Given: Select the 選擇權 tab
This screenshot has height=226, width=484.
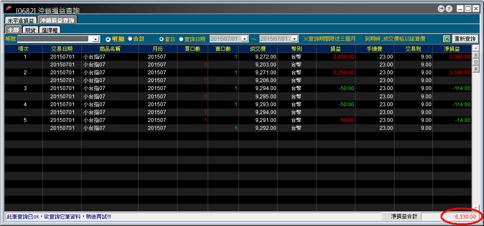Looking at the screenshot, I should (49, 30).
